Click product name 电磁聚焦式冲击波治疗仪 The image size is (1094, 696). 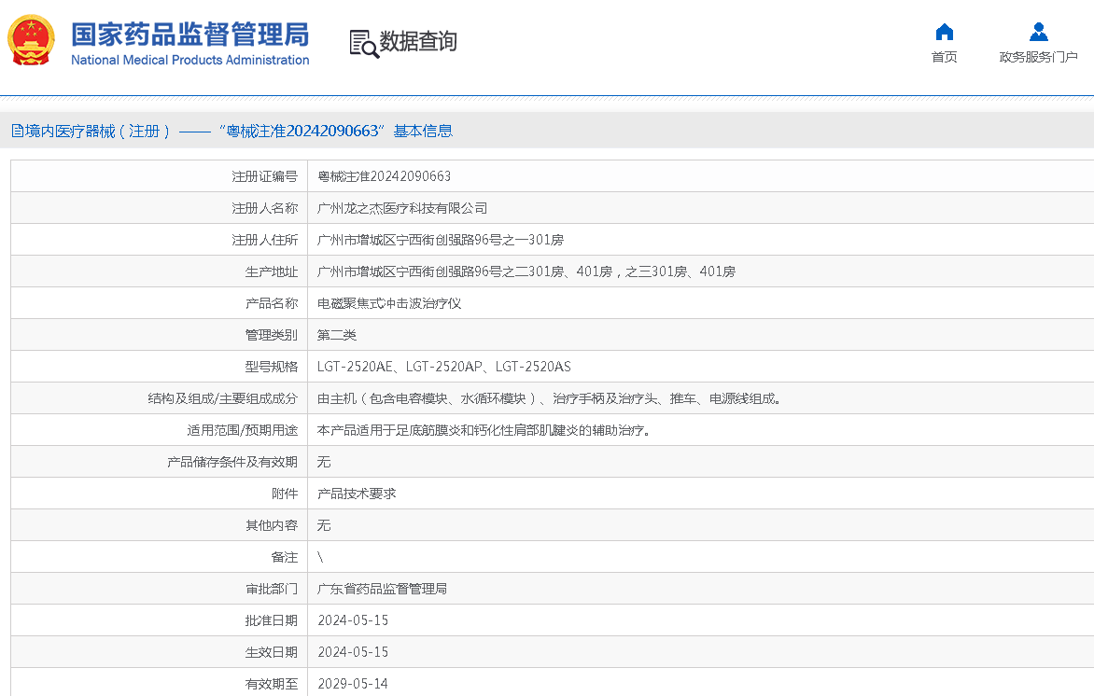pyautogui.click(x=389, y=303)
